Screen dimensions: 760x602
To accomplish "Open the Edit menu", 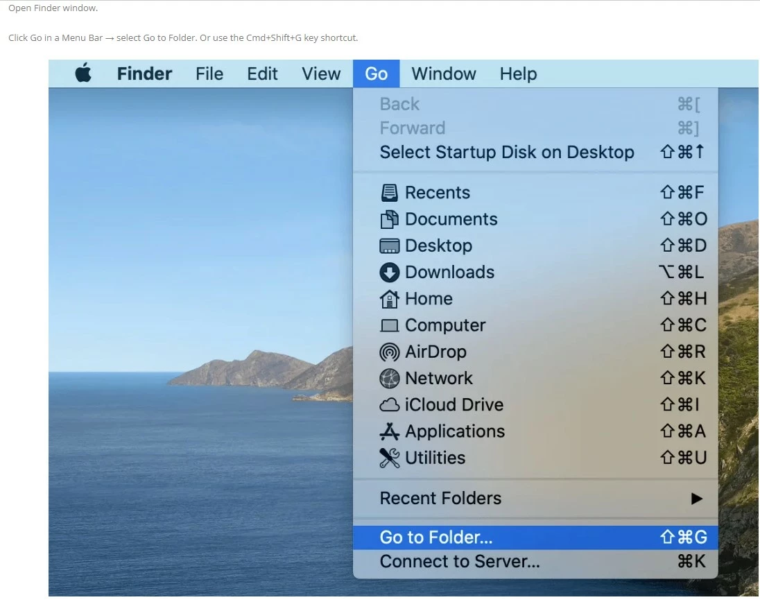I will [x=262, y=74].
